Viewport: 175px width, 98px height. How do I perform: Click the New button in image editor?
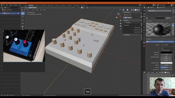[161, 72]
